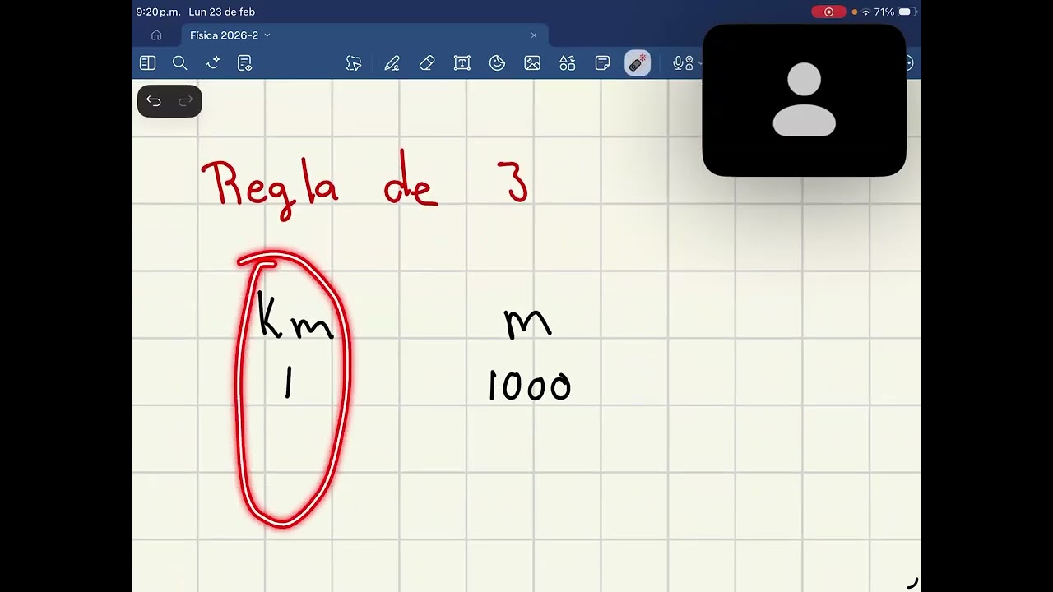Image resolution: width=1053 pixels, height=592 pixels.
Task: Tap the battery 71% indicator
Action: pyautogui.click(x=895, y=12)
